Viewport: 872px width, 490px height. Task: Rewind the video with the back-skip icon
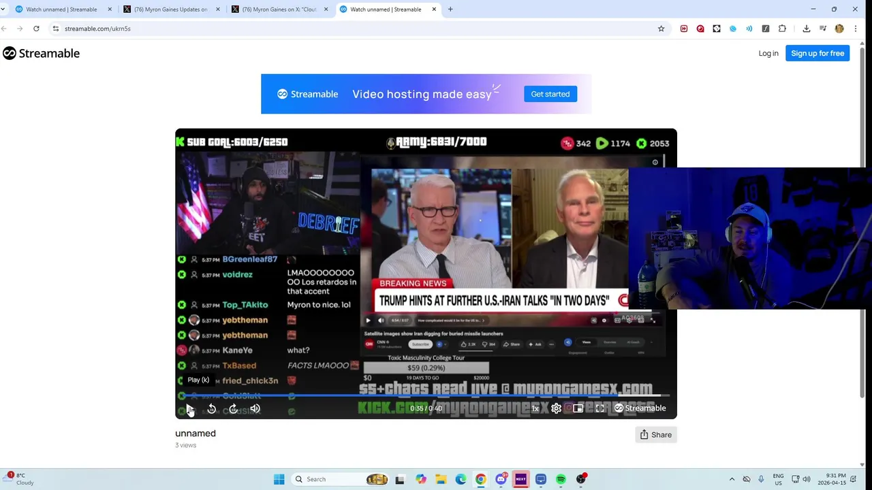tap(211, 408)
